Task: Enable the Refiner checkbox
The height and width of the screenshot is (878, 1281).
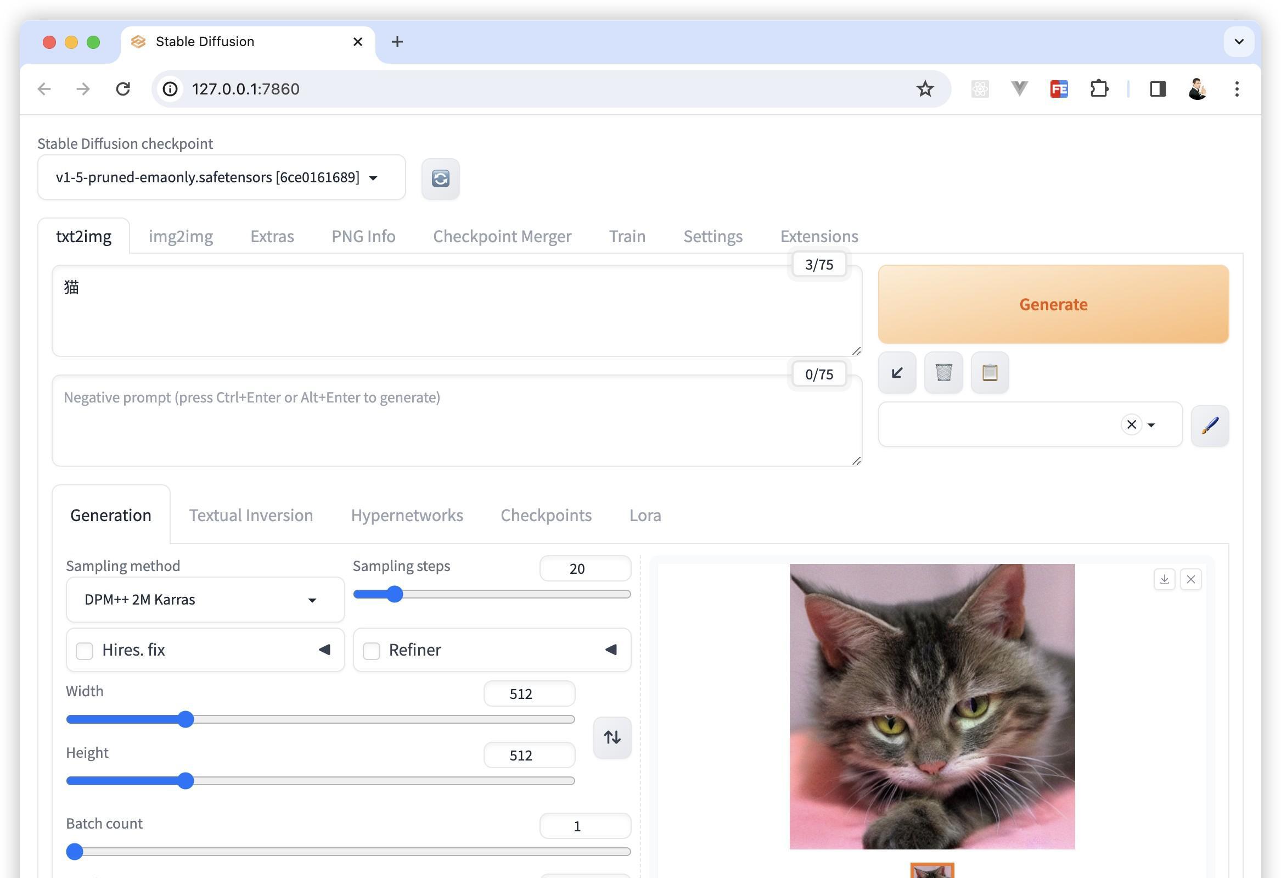Action: click(372, 651)
